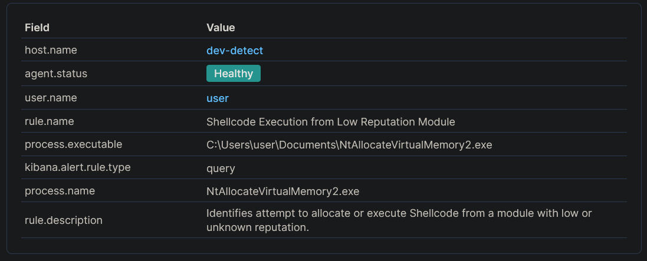Click the 'query' rule type value
This screenshot has height=261, width=647.
pos(221,169)
